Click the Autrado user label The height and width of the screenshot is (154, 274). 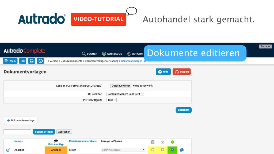(x=265, y=47)
